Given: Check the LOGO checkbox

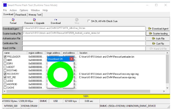Looking at the screenshot, I should pos(5,81).
